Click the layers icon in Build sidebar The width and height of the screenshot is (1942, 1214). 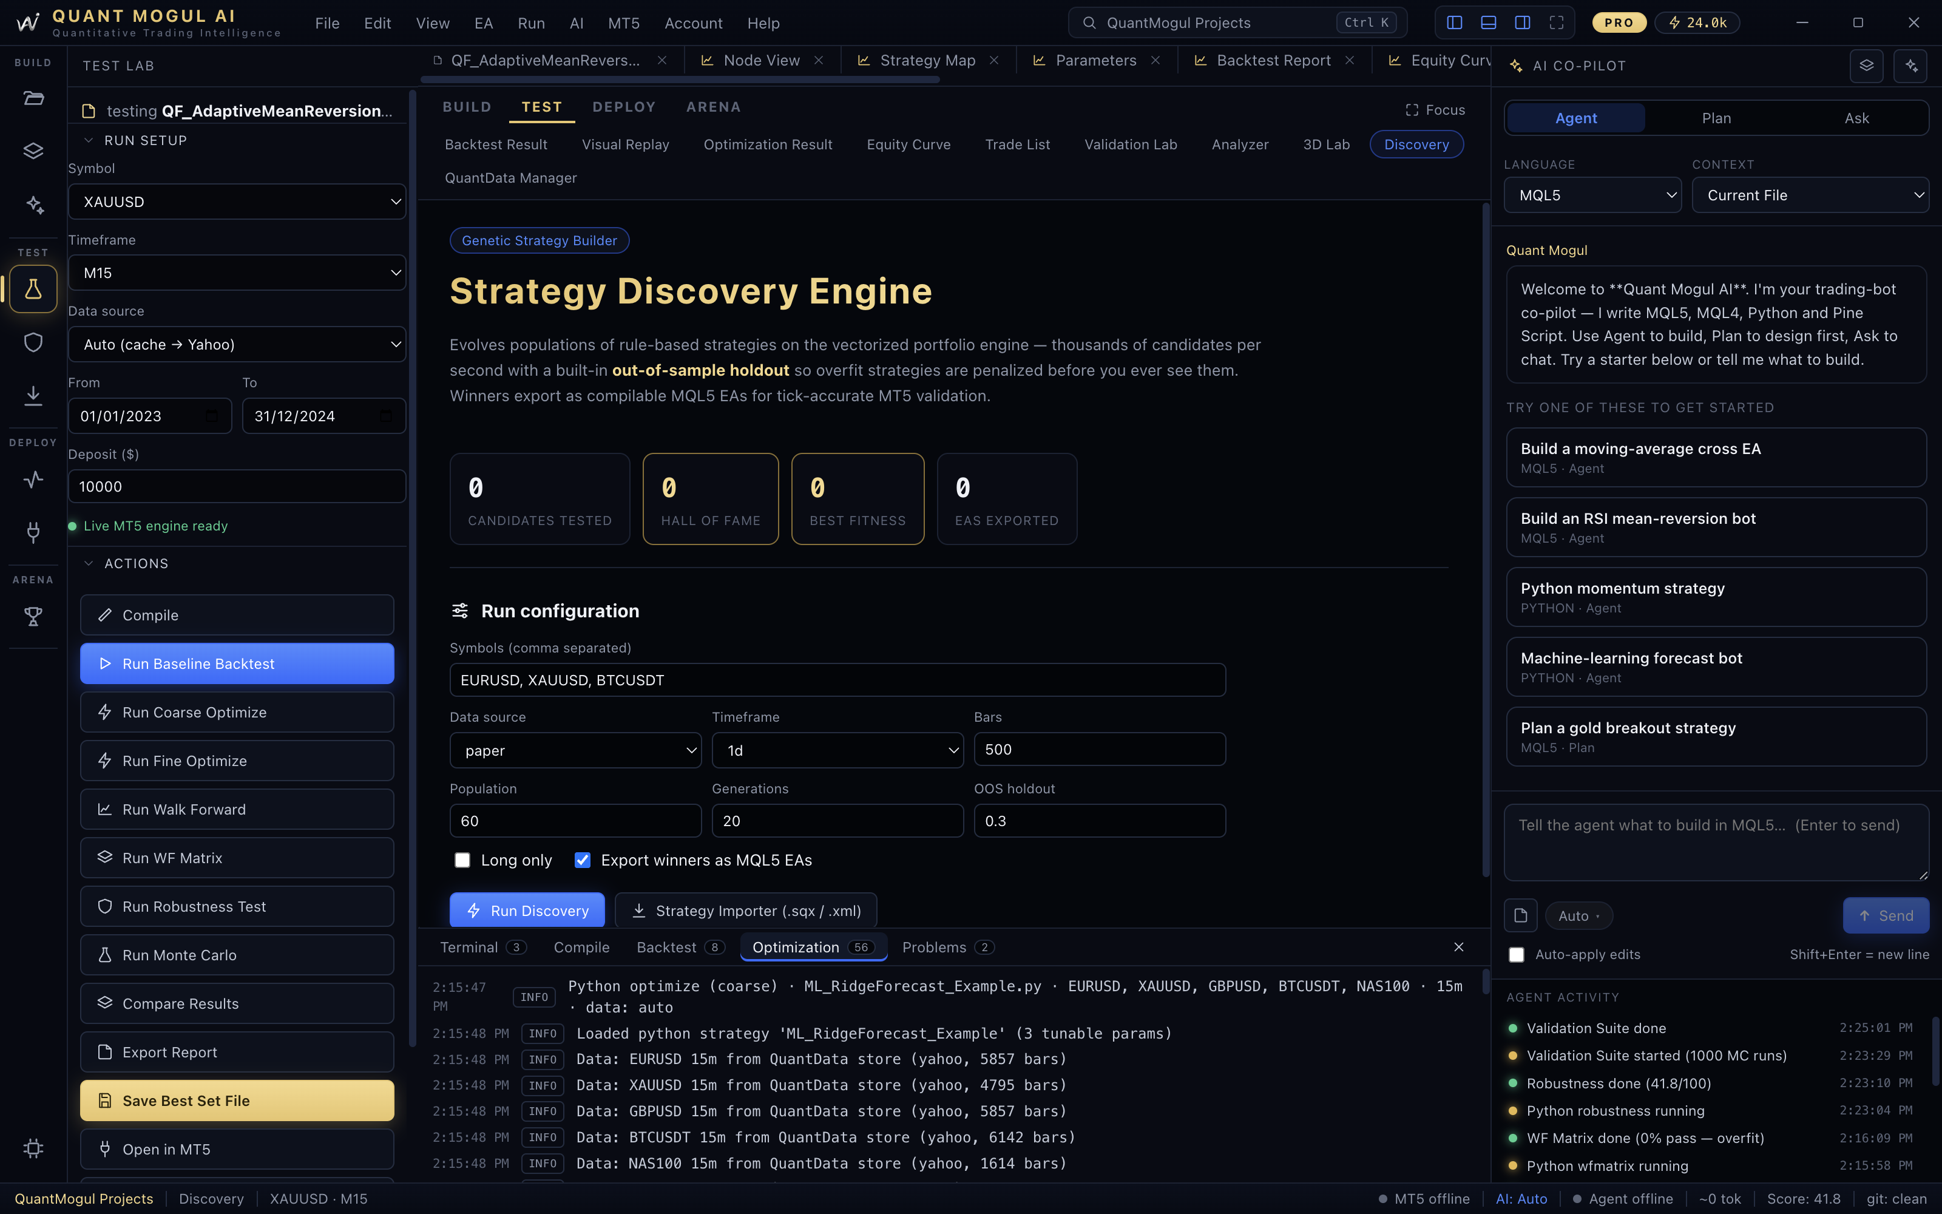point(33,151)
